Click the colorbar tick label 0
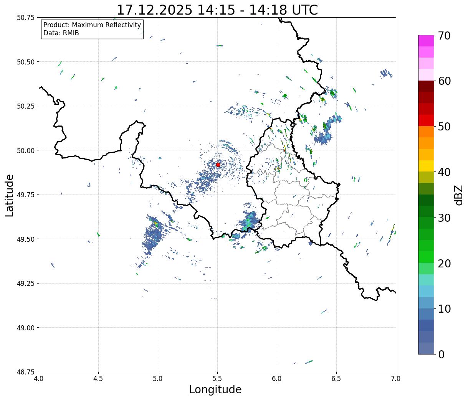The width and height of the screenshot is (468, 399). 441,354
